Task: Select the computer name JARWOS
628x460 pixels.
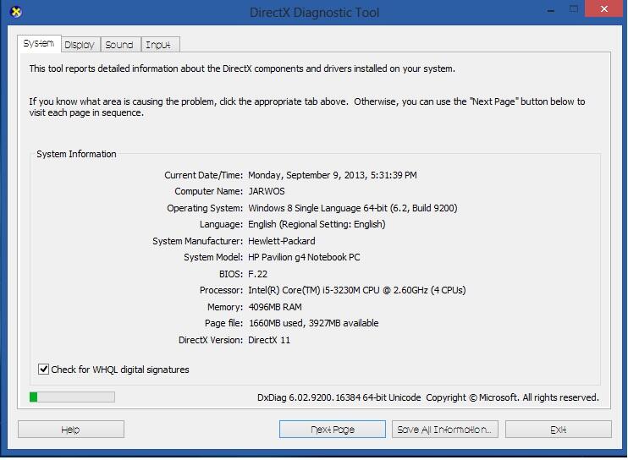Action: [x=267, y=191]
